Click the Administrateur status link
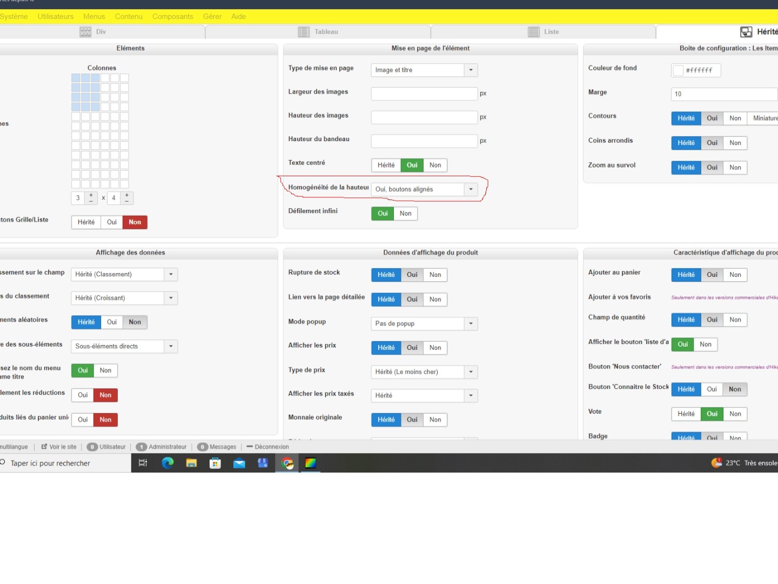The height and width of the screenshot is (584, 778). pyautogui.click(x=167, y=447)
